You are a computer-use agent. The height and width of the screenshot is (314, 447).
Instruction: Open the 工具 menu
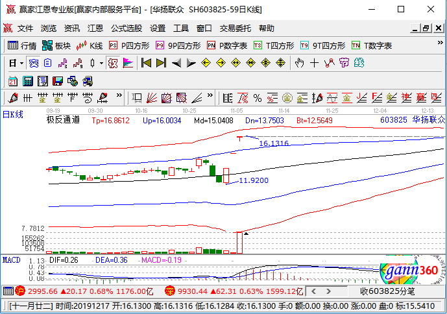[x=181, y=29]
